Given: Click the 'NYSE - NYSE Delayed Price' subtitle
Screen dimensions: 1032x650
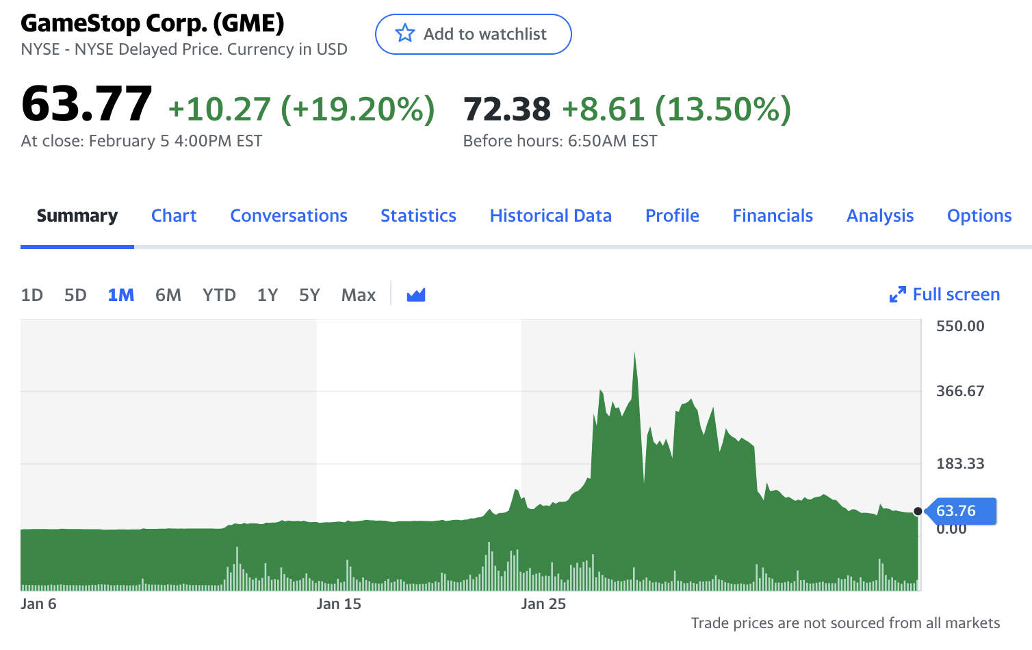Looking at the screenshot, I should (x=184, y=49).
